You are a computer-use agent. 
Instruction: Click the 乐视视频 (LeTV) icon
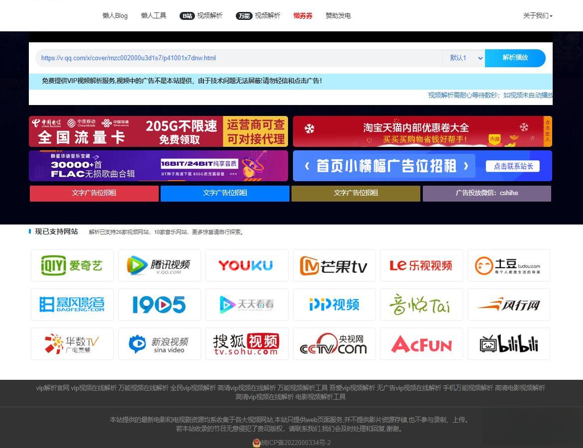[421, 265]
